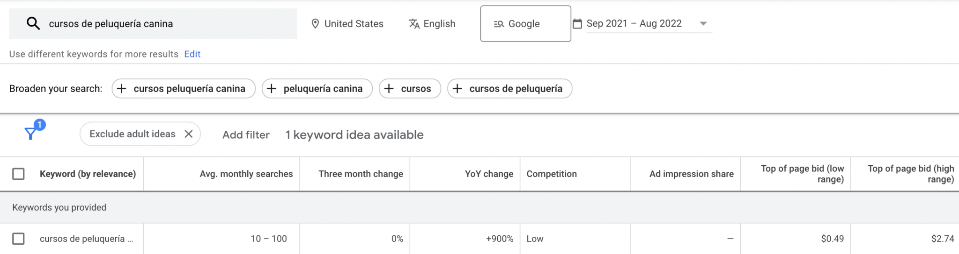Sort by Avg. monthly searches column
959x254 pixels.
click(246, 174)
